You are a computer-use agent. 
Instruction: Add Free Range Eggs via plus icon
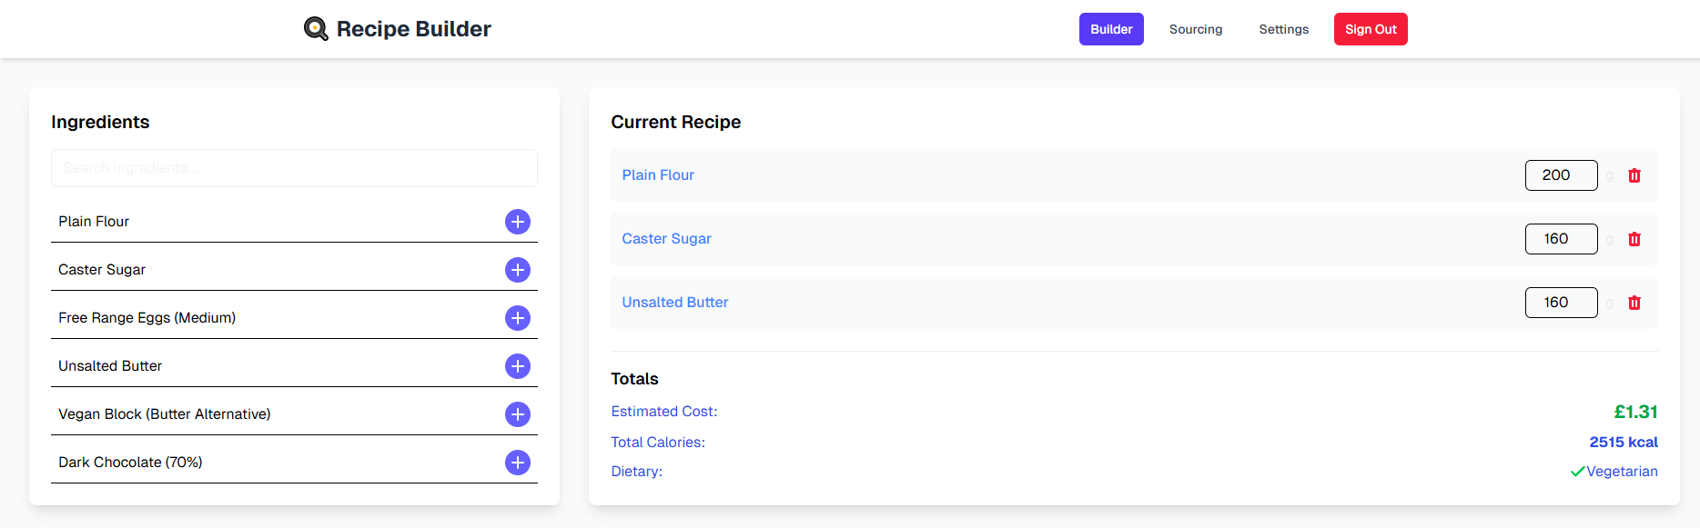click(517, 318)
